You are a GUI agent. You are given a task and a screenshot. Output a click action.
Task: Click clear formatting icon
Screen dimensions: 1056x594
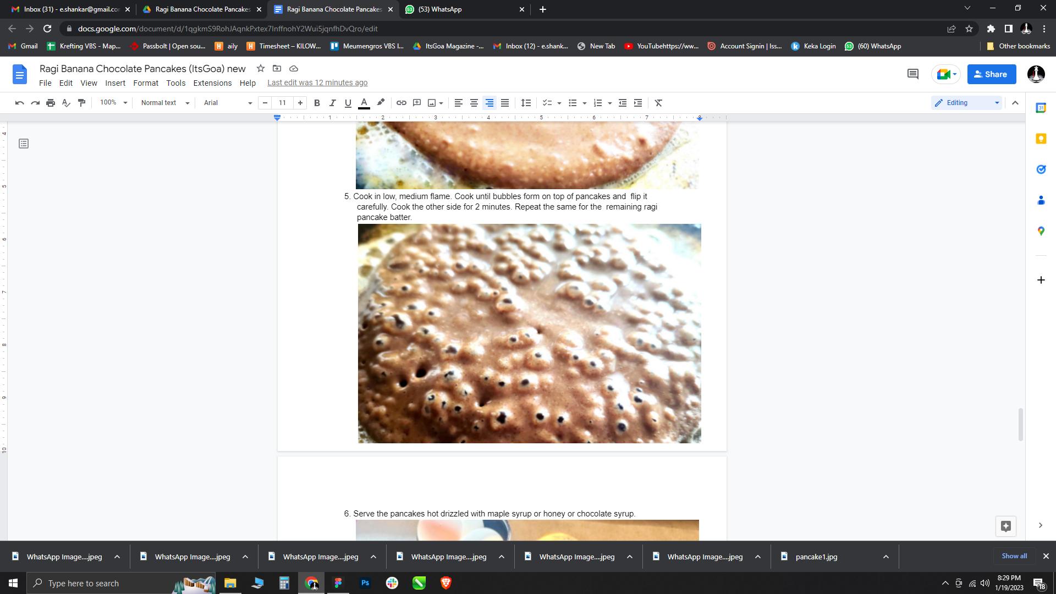[x=658, y=103]
